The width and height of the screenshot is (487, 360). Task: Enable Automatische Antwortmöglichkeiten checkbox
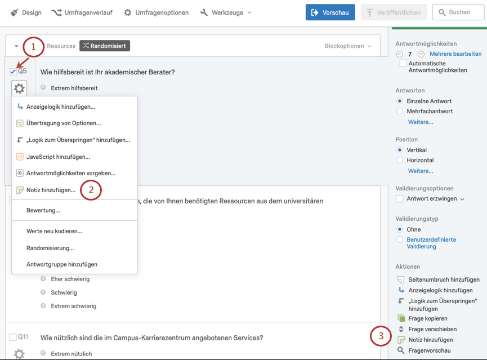coord(403,64)
